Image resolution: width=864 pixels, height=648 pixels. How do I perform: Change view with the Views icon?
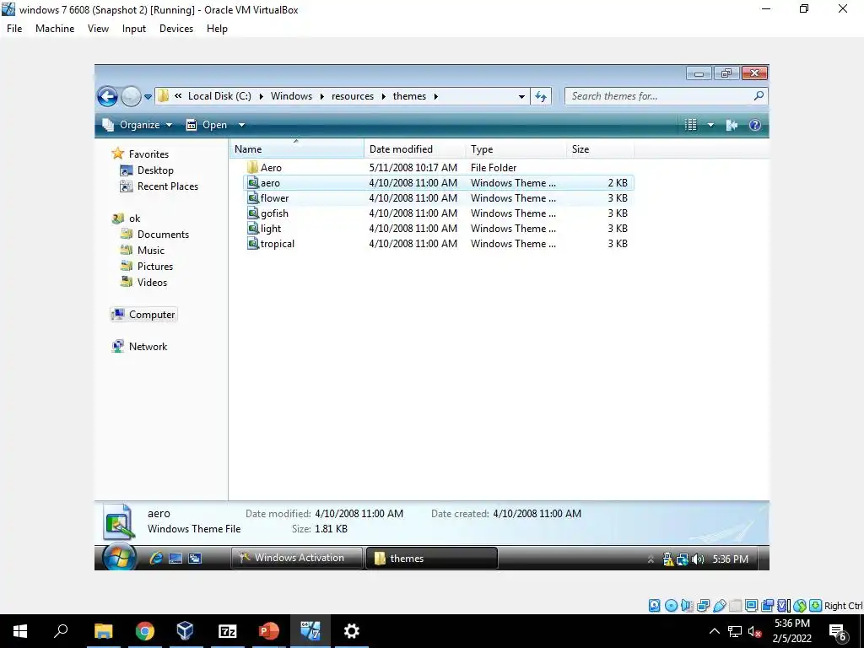pos(690,125)
